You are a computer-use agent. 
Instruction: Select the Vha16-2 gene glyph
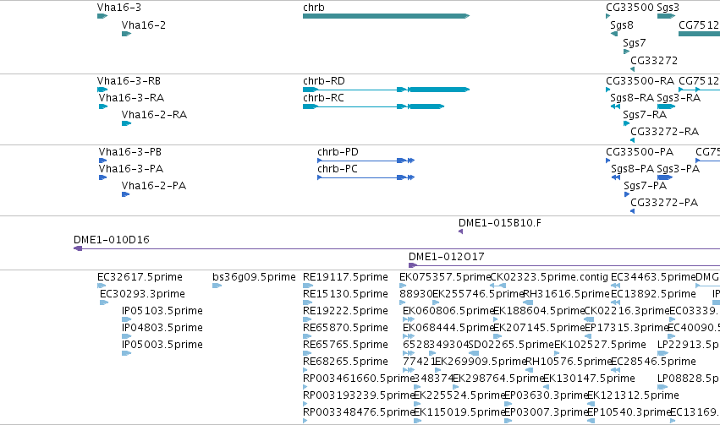click(126, 34)
